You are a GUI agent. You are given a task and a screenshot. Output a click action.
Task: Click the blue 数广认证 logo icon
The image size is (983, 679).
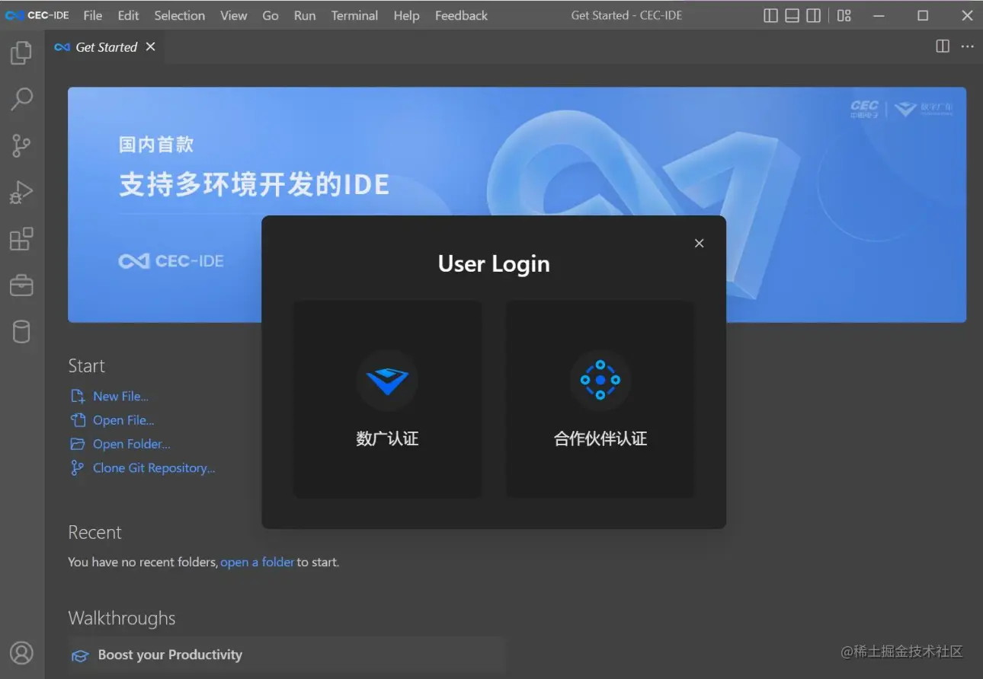(387, 380)
